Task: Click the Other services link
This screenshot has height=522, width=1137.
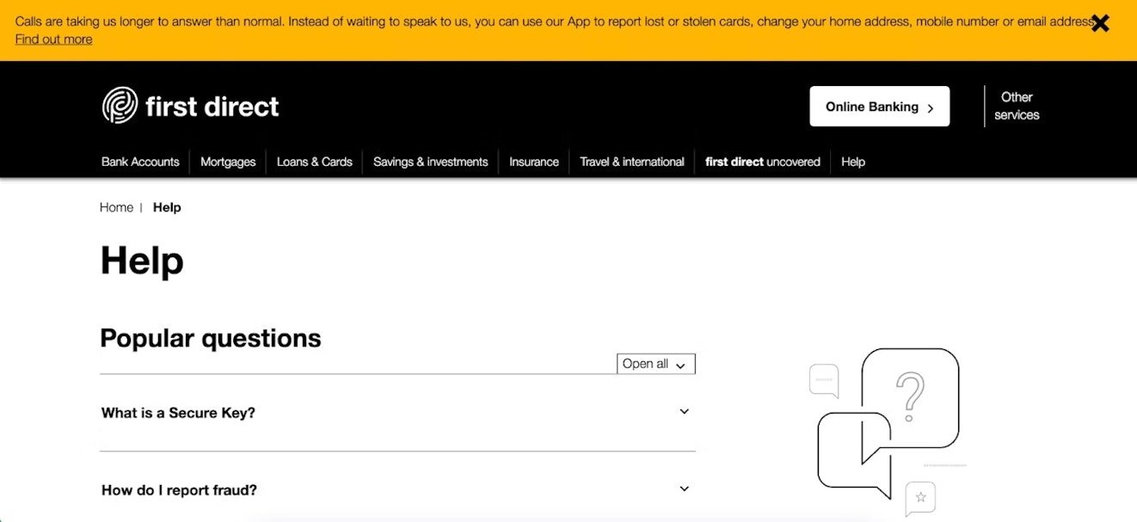Action: [1016, 106]
